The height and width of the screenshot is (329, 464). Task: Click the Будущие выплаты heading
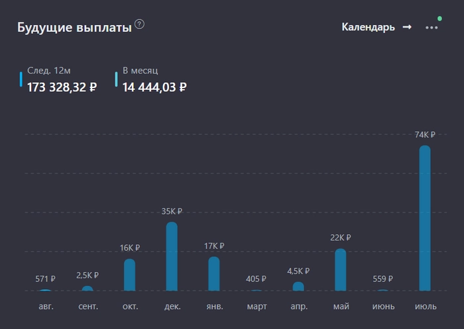pyautogui.click(x=74, y=28)
